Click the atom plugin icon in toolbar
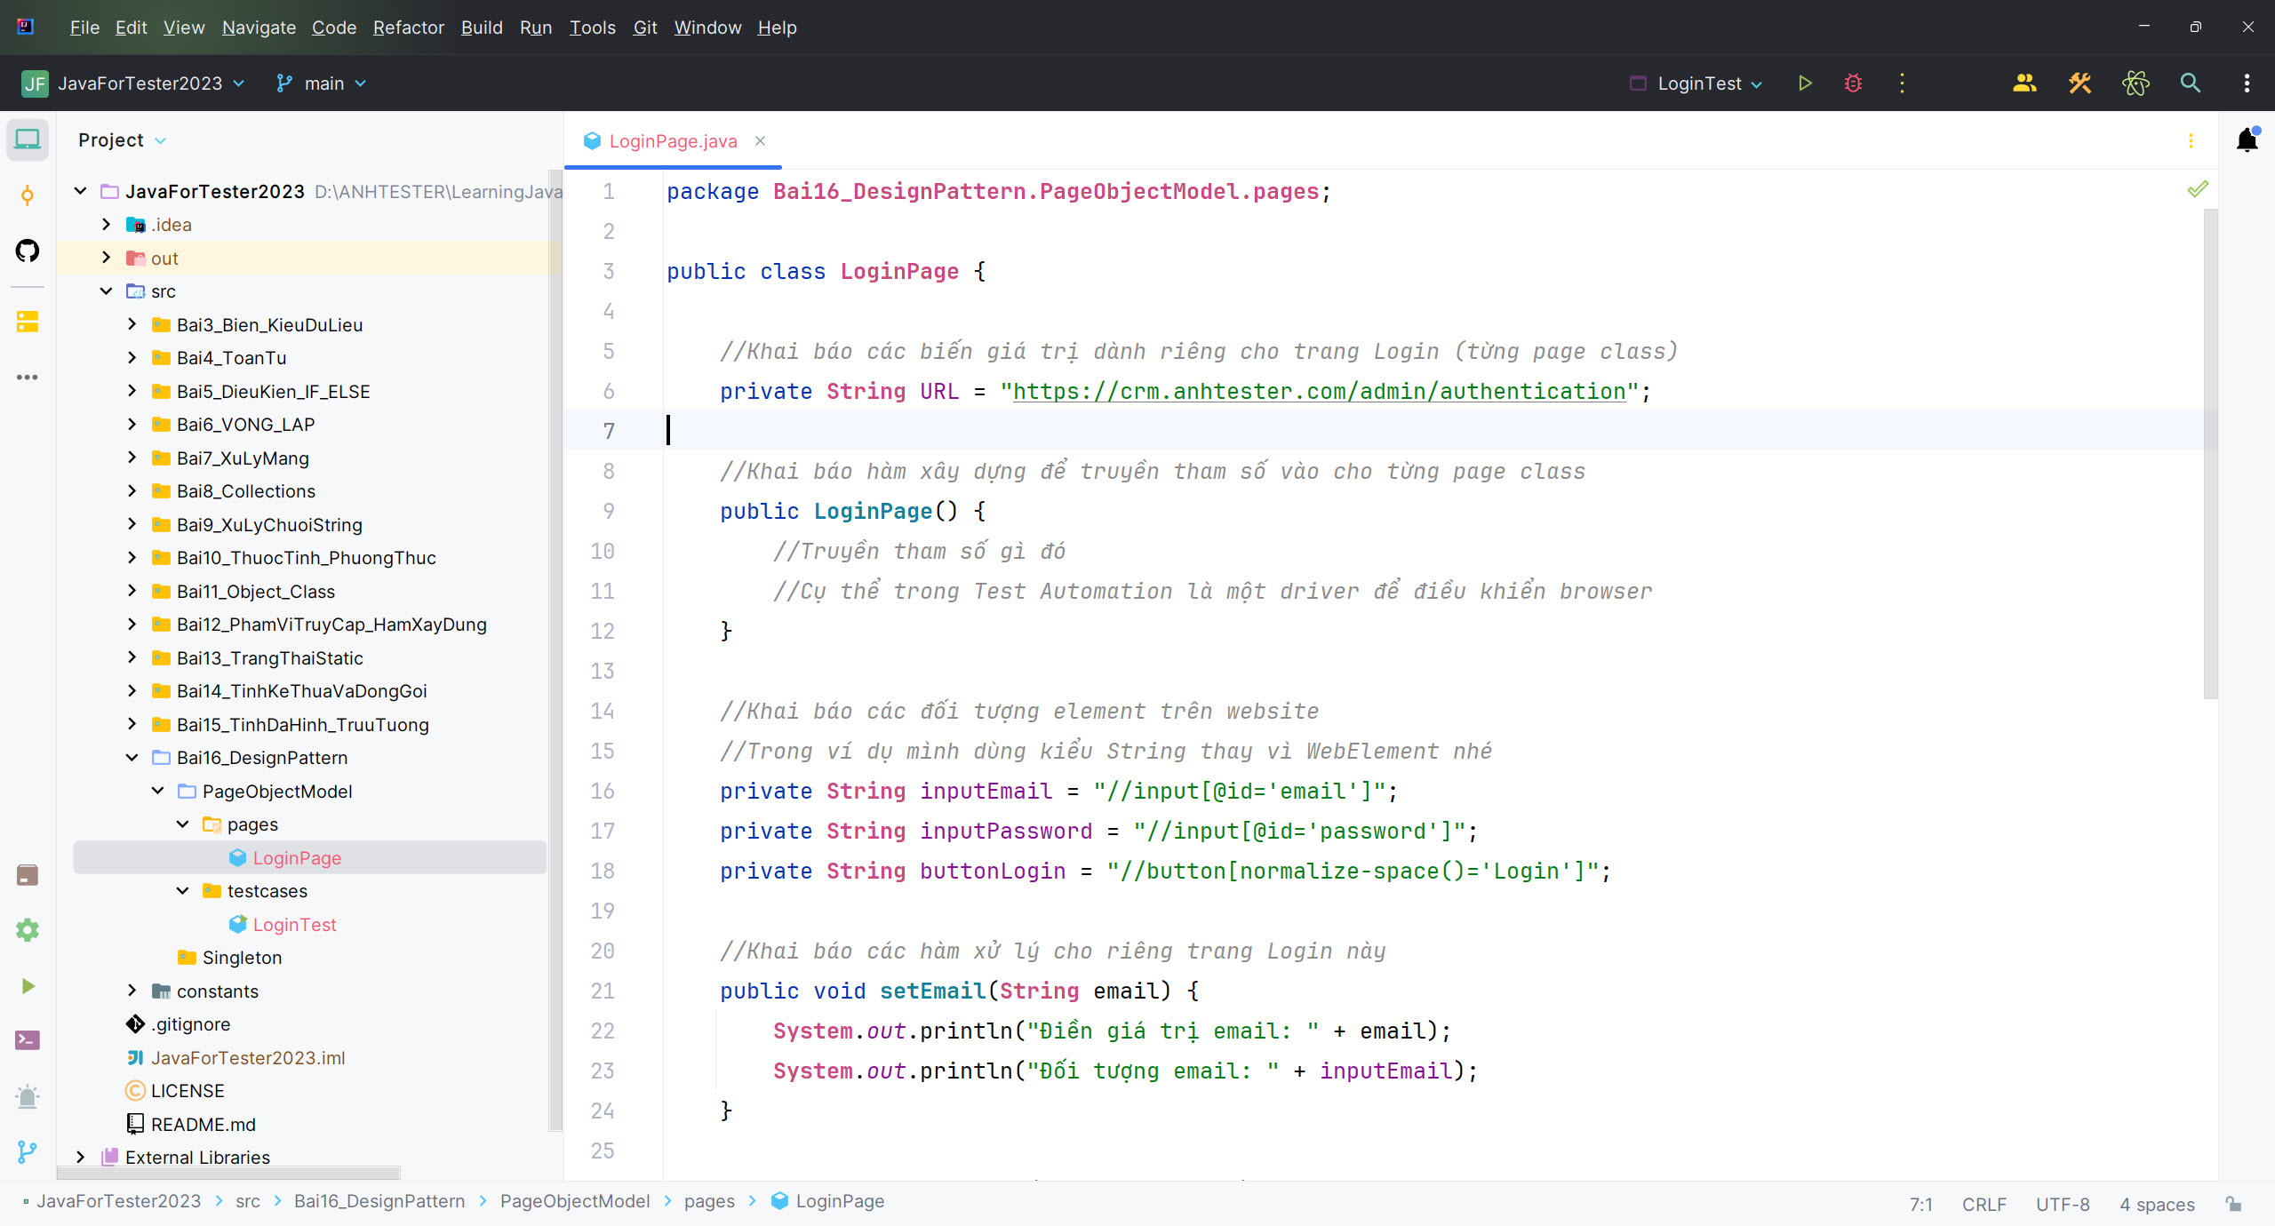This screenshot has height=1226, width=2275. point(2135,84)
